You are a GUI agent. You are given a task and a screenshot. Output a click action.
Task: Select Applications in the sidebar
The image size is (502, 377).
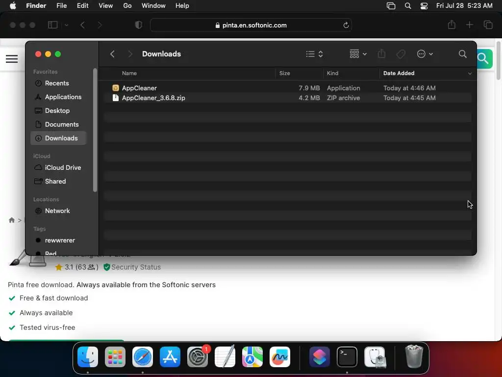(x=58, y=97)
